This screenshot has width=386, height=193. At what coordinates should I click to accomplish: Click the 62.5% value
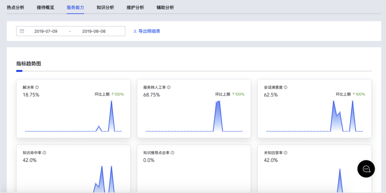(271, 95)
